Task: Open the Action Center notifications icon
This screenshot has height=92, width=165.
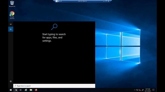Action: 153,90
